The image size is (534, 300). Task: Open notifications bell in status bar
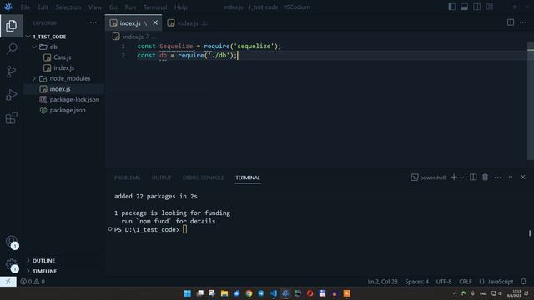pos(523,282)
